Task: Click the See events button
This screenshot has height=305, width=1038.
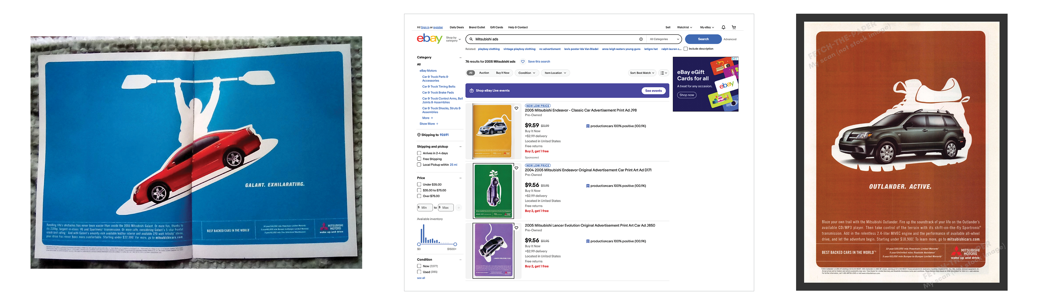Action: 653,91
